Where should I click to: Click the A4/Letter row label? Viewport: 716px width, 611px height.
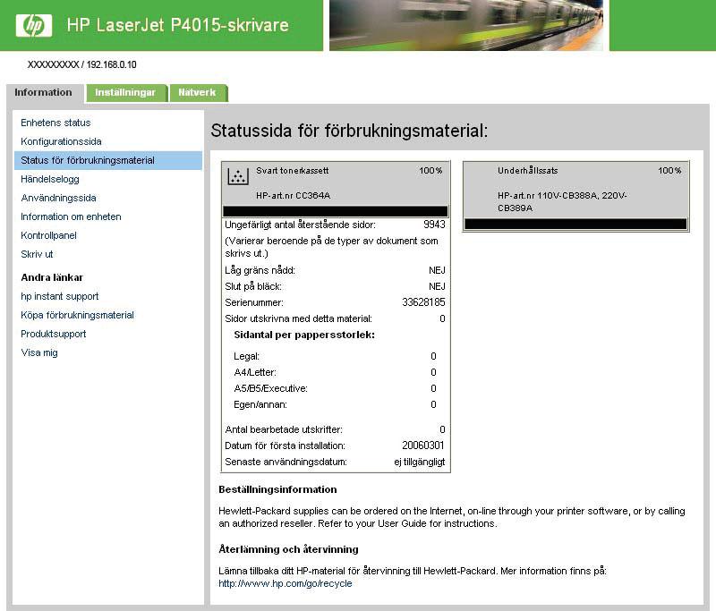pyautogui.click(x=255, y=372)
